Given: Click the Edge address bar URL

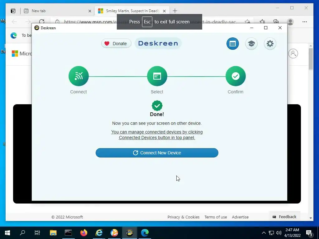Looking at the screenshot, I should 150,22.
